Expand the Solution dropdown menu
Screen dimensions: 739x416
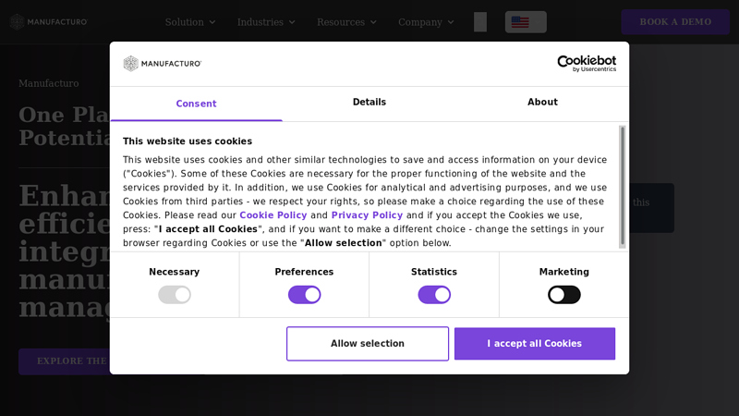click(190, 22)
